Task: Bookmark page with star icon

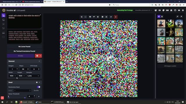Action: click(110, 5)
